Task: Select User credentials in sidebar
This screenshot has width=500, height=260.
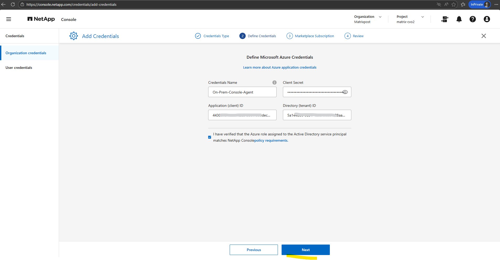Action: tap(19, 68)
